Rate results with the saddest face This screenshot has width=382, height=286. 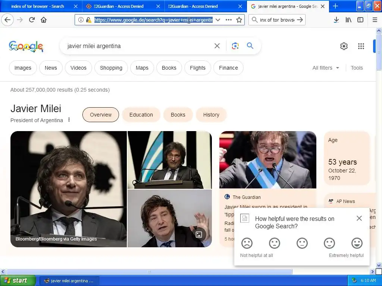coord(247,243)
